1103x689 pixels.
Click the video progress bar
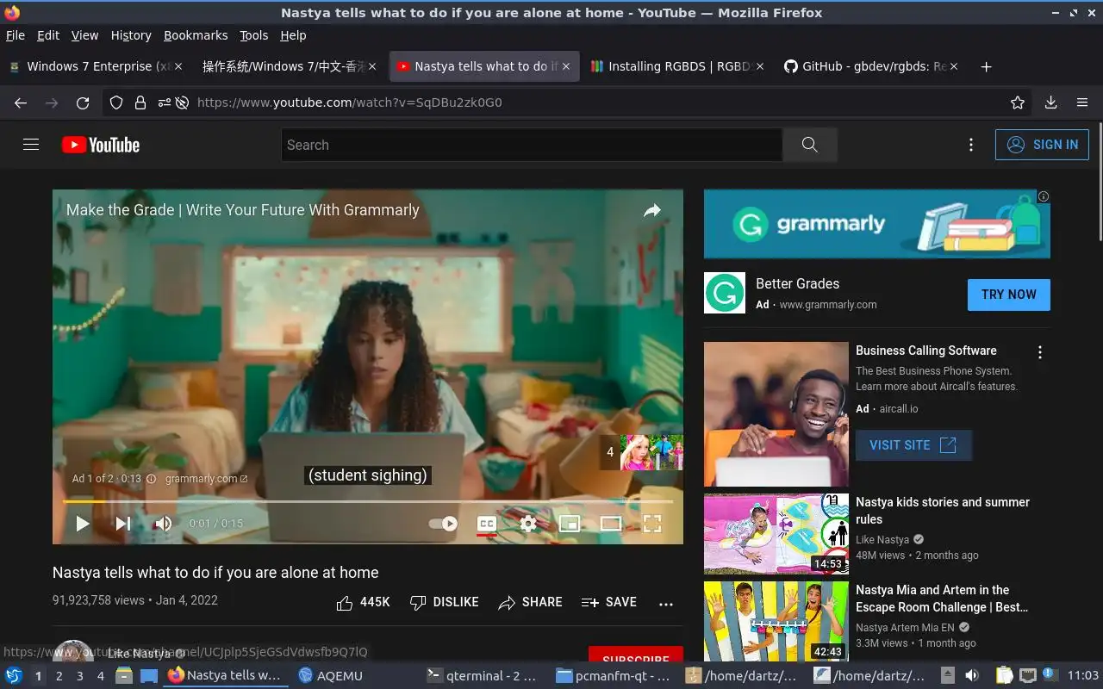[x=368, y=501]
